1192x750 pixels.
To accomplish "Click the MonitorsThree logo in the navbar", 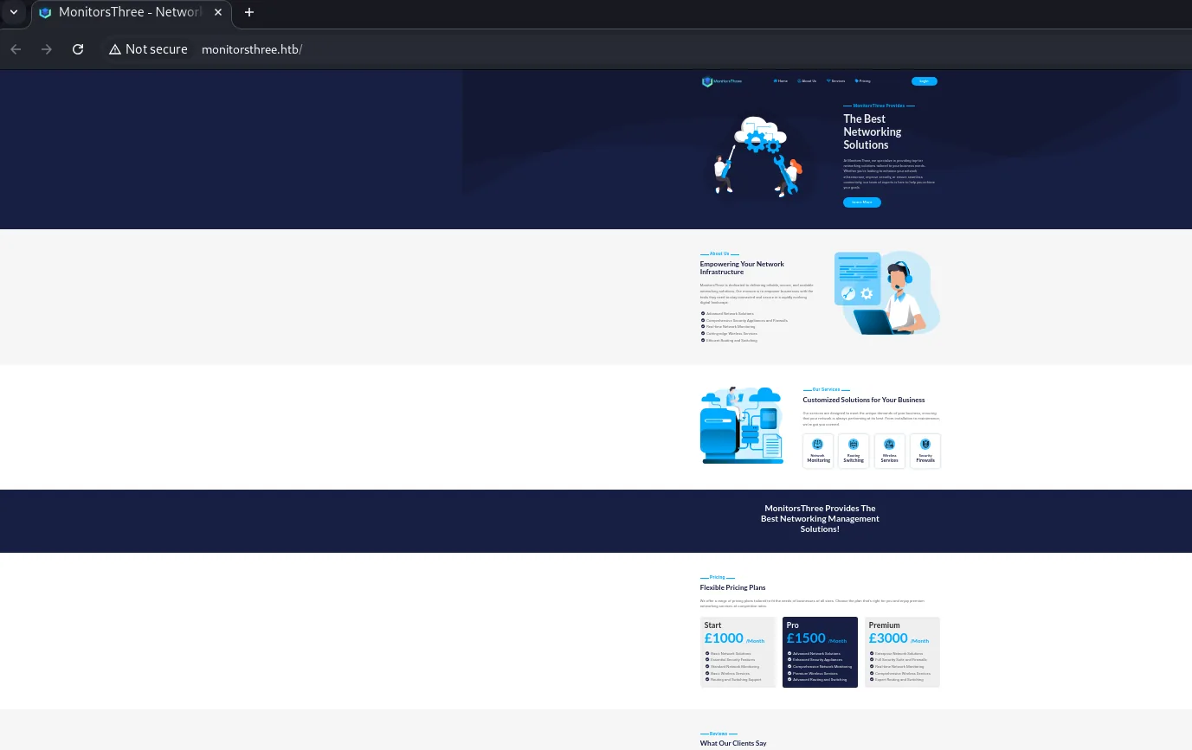I will [722, 81].
